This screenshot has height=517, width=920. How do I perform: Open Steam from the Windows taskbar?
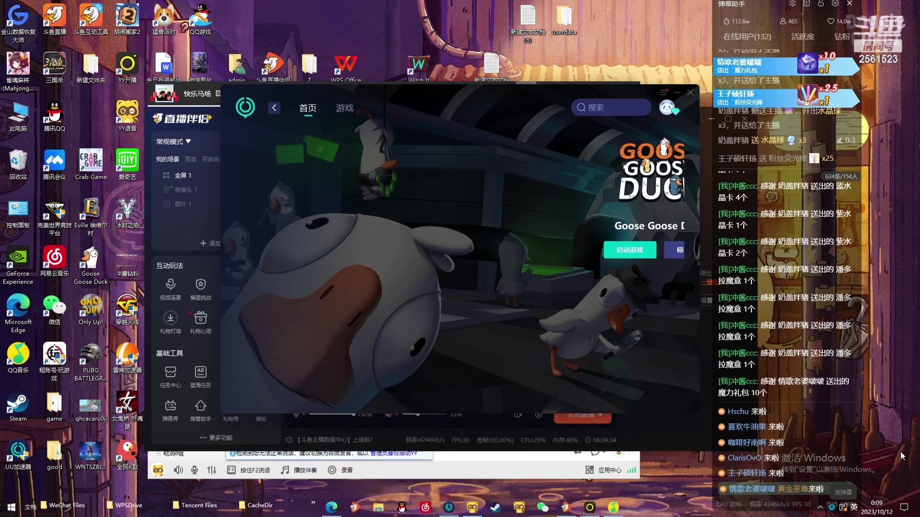(x=495, y=507)
